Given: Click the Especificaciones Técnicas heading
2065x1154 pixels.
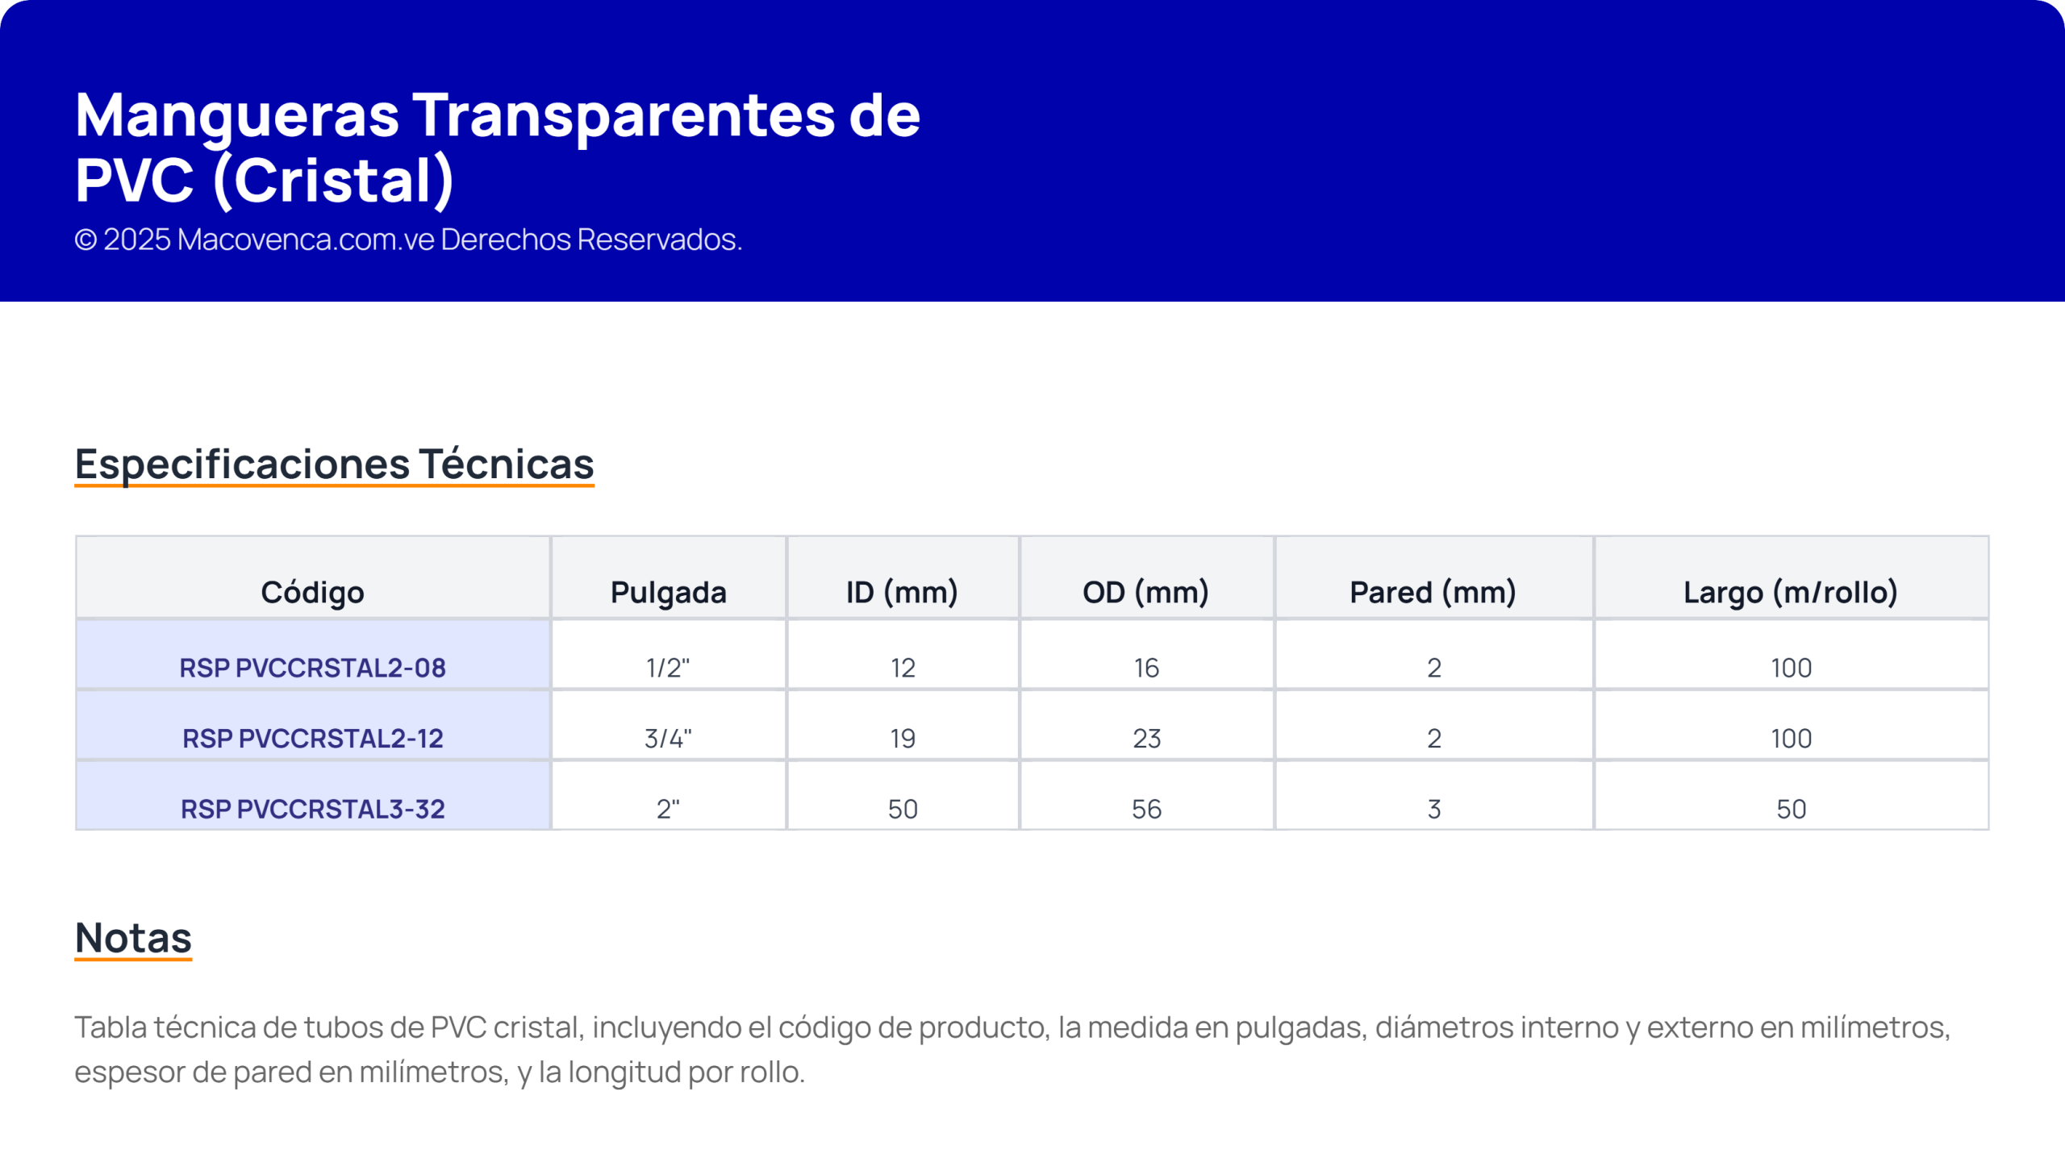Looking at the screenshot, I should click(x=334, y=464).
